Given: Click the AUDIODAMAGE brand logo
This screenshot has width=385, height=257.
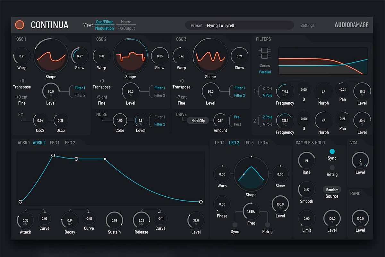Looking at the screenshot, I should 351,25.
